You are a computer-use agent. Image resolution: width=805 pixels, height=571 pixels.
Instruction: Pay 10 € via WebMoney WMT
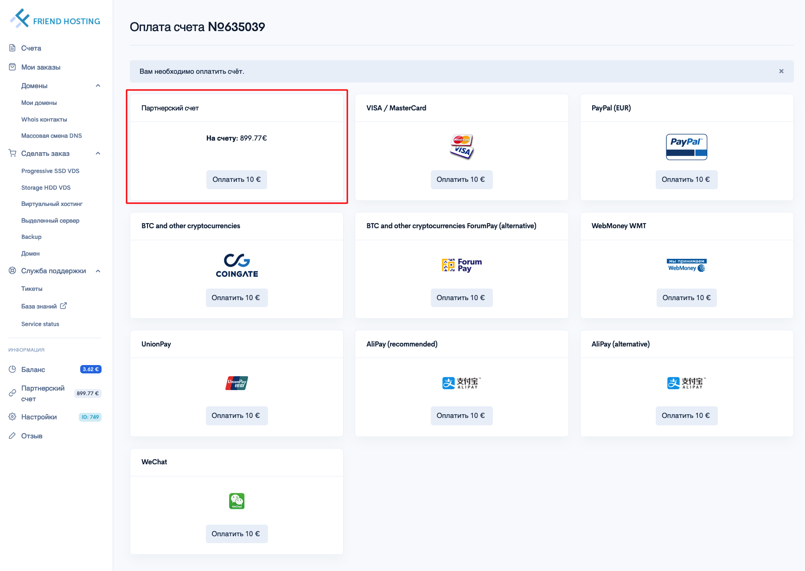click(x=686, y=298)
